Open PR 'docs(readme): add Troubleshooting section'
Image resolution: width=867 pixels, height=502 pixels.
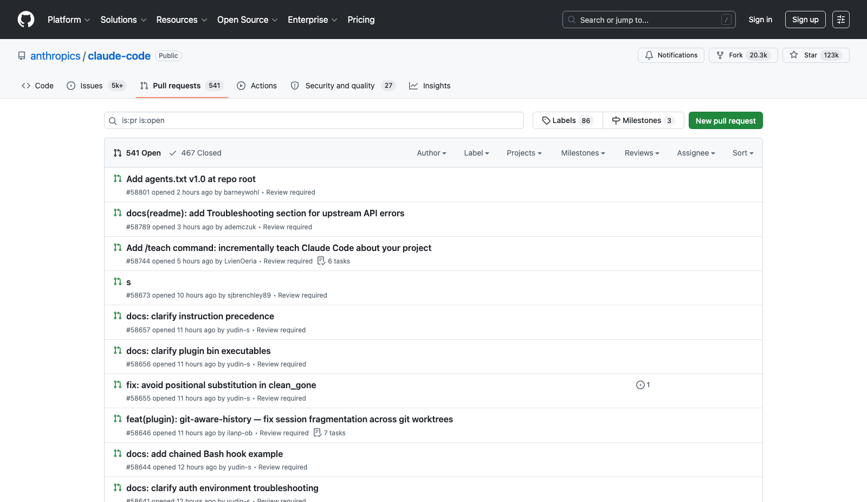point(265,213)
